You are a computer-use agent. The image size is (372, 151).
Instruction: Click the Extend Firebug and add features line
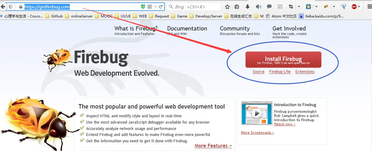point(148,135)
